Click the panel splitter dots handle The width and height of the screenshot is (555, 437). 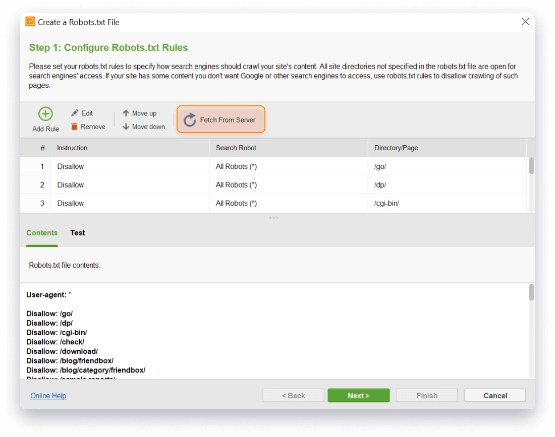274,217
